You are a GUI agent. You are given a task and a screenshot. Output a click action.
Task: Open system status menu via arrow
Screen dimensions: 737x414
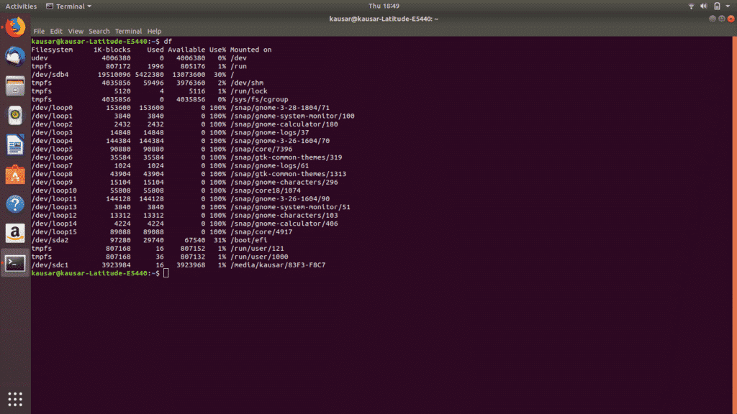coord(727,6)
